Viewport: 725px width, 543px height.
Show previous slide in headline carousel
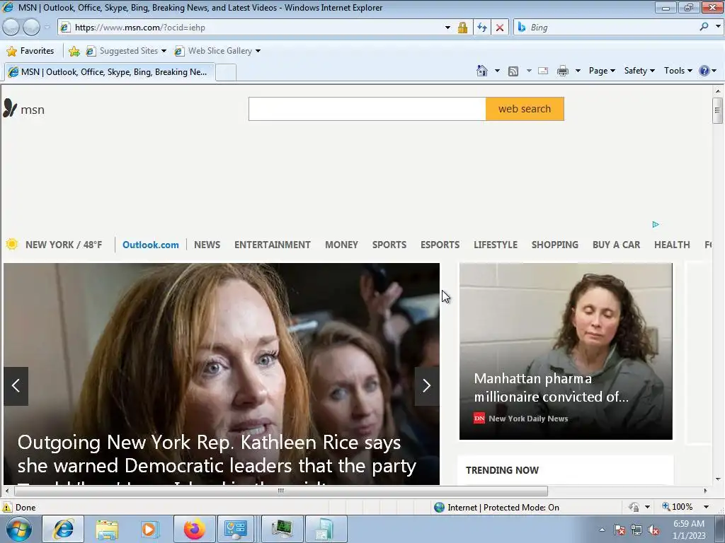(16, 386)
